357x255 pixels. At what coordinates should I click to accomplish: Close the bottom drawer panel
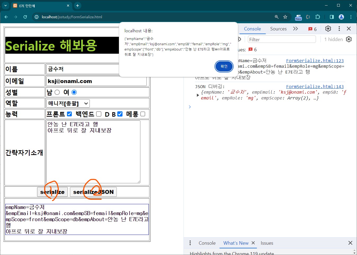(350, 243)
